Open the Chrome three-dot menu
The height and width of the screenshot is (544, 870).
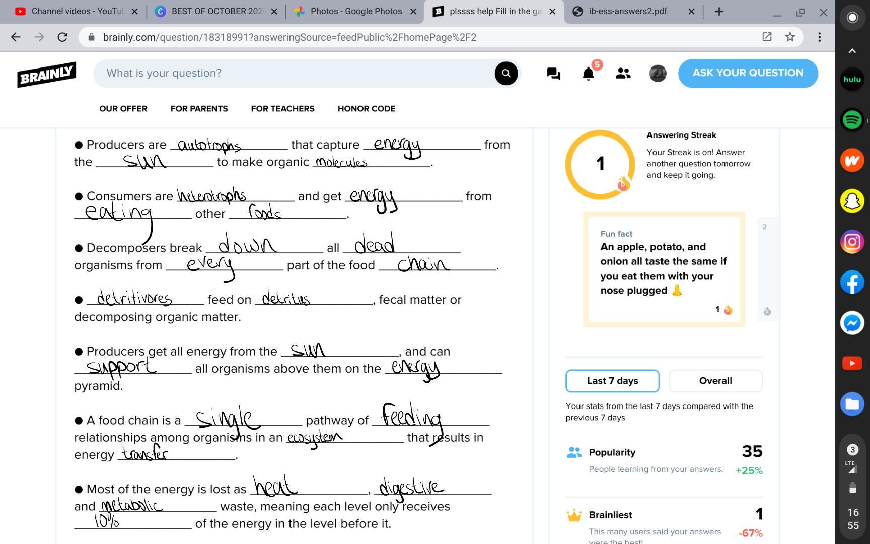[820, 37]
